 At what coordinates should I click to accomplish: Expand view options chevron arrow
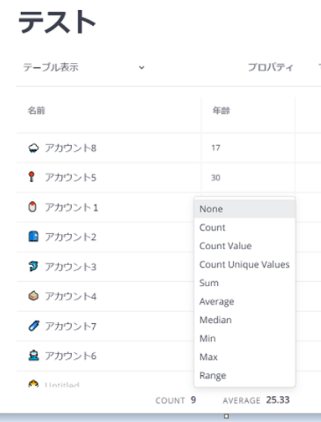click(x=142, y=68)
